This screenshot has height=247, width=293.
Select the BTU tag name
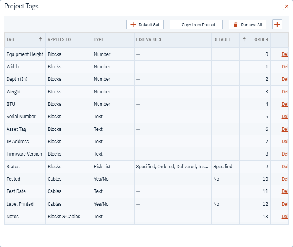pyautogui.click(x=11, y=104)
